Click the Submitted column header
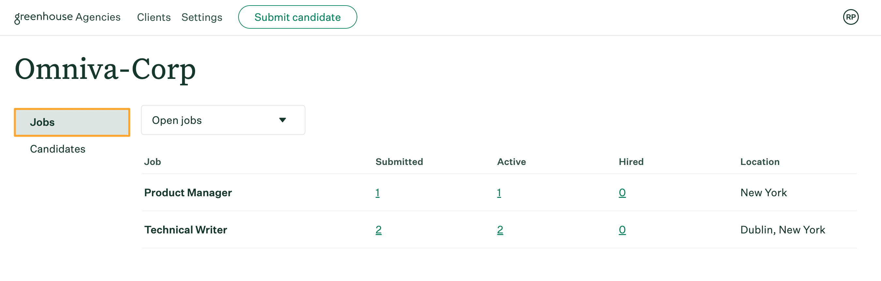Viewport: 881px width, 281px height. pyautogui.click(x=399, y=162)
